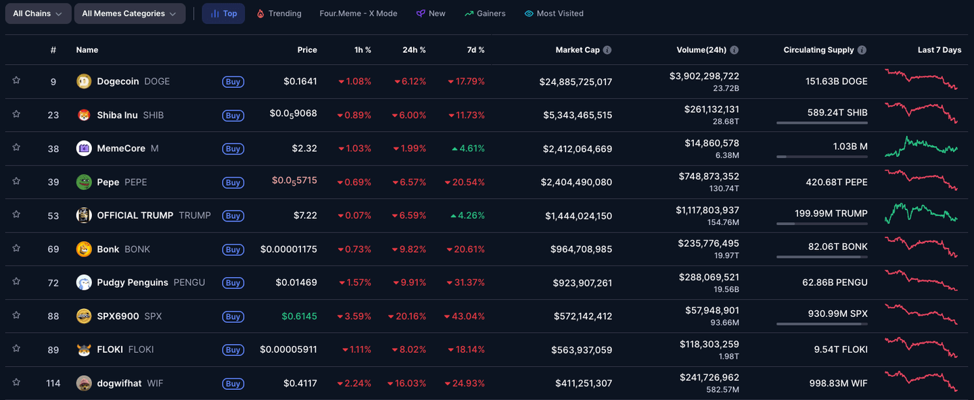Open the FLOKI coin name link
This screenshot has height=400, width=974.
pyautogui.click(x=110, y=349)
